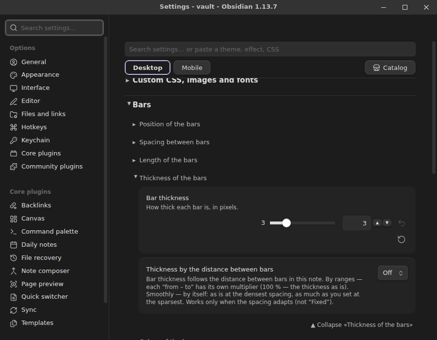Focus the sidebar Search settings field
The height and width of the screenshot is (340, 437).
pos(54,28)
